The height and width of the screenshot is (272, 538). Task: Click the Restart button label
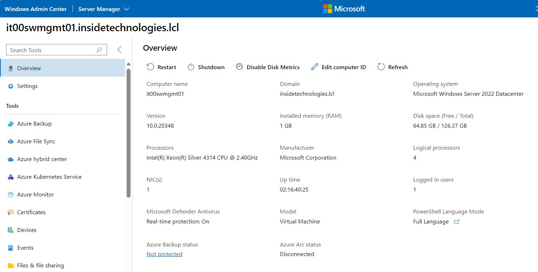tap(167, 67)
